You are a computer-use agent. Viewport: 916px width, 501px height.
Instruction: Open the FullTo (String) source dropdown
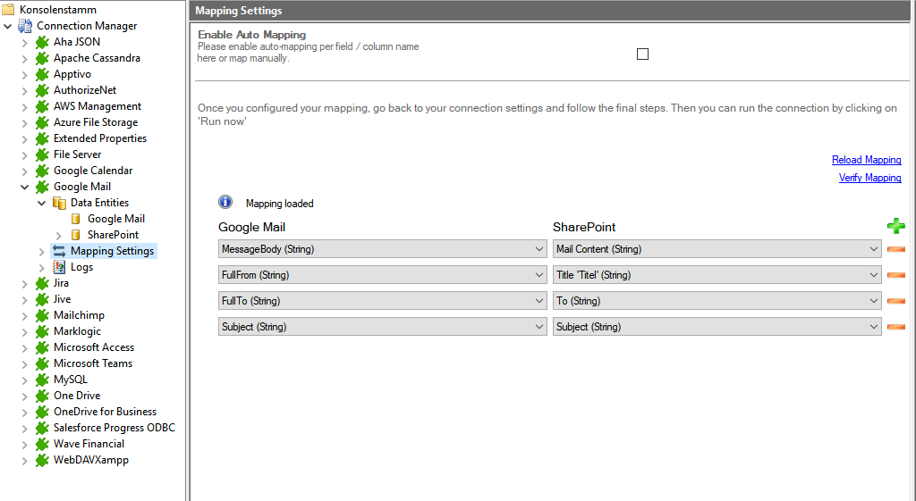tap(382, 301)
